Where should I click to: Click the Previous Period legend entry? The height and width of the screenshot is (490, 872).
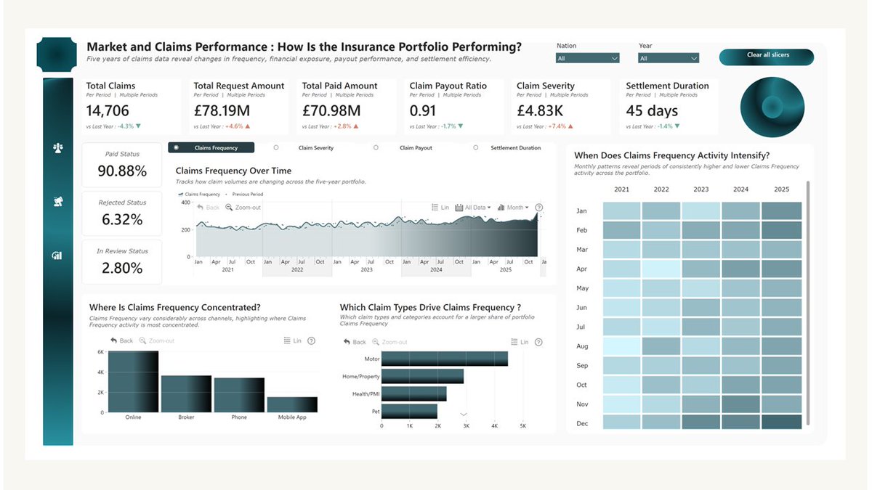244,194
